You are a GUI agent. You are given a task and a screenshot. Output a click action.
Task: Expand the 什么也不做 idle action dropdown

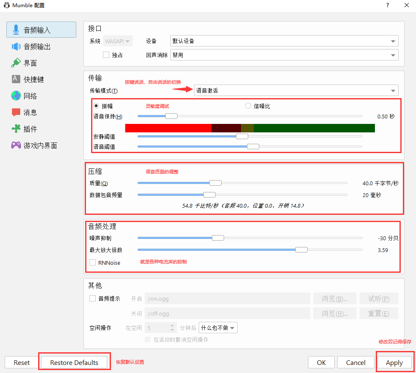[x=218, y=328]
